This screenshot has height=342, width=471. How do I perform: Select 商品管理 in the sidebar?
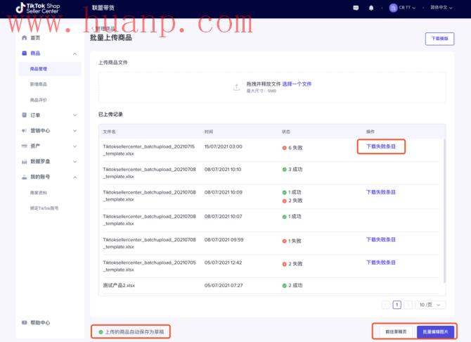[39, 69]
